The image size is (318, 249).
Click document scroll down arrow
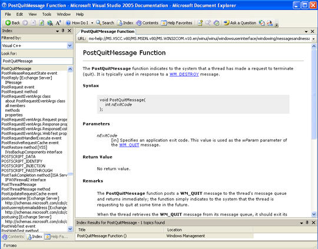[x=314, y=214]
